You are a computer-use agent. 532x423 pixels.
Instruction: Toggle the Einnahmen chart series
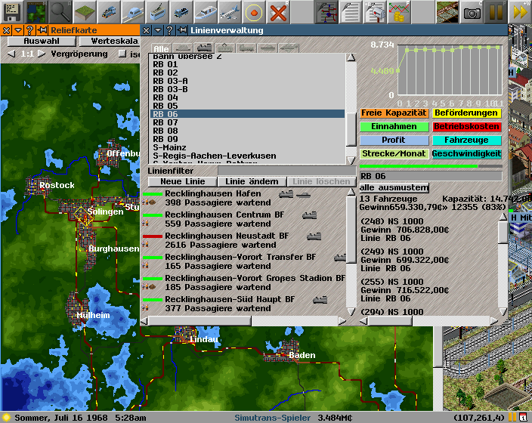(x=394, y=127)
